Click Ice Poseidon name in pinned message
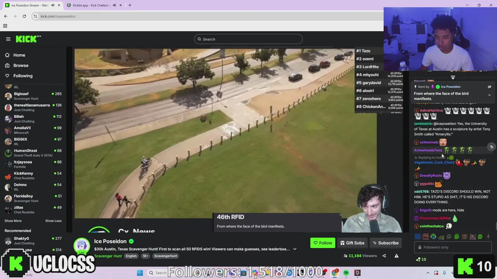Viewport: 497px width, 279px height. pyautogui.click(x=450, y=87)
